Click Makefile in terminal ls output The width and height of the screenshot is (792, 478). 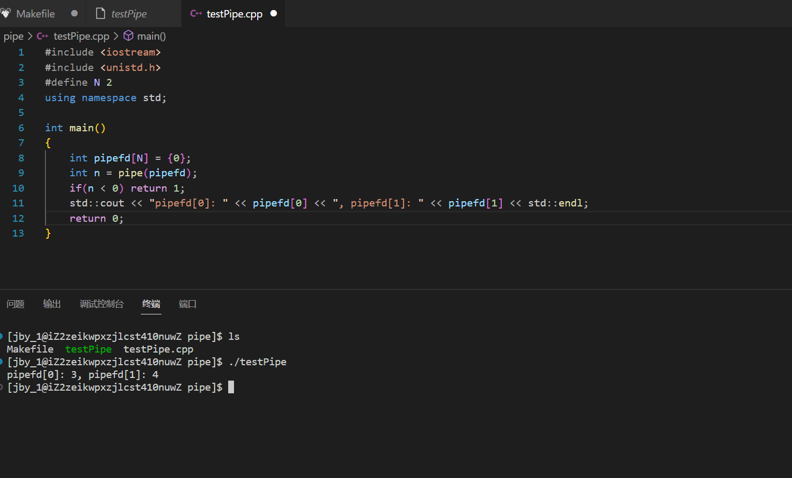pyautogui.click(x=30, y=349)
